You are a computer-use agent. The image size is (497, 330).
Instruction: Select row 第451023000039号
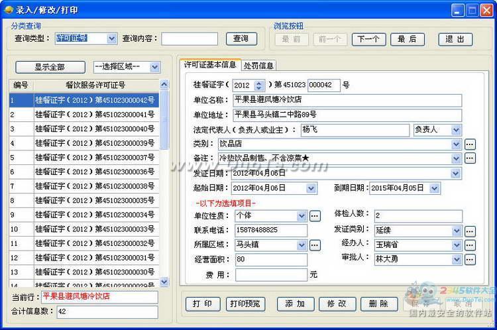pos(84,143)
